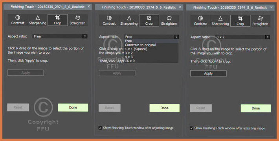Screen dimensions: 279x141
Task: Choose 16 x 9 aspect ratio option
Action: point(151,61)
